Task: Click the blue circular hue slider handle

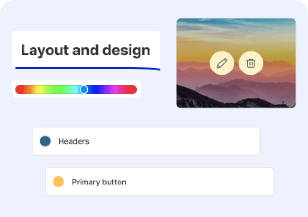Action: coord(84,90)
